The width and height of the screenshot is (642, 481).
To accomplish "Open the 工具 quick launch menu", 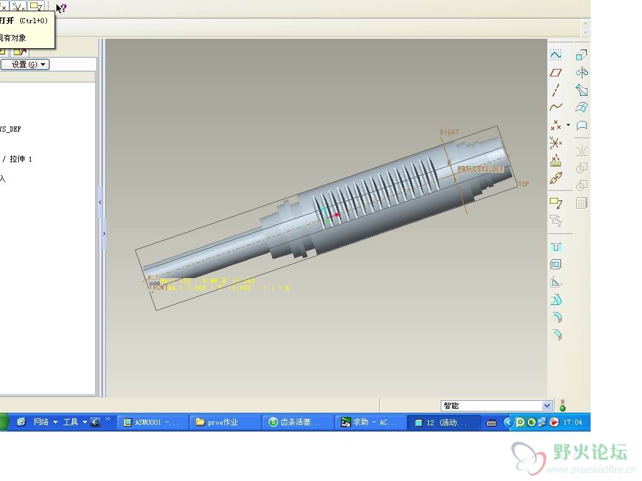I will (x=75, y=422).
